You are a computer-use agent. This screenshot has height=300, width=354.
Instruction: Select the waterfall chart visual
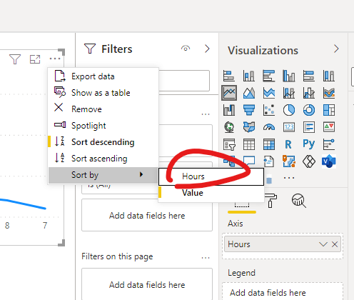click(229, 110)
